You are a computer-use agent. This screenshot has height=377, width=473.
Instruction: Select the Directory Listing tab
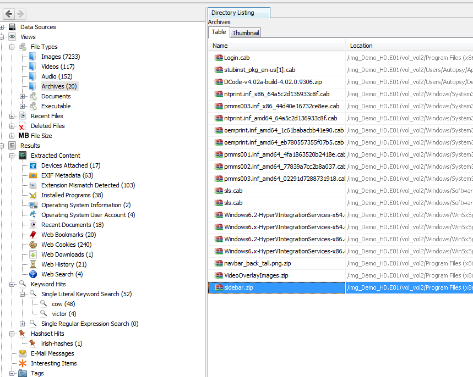238,12
